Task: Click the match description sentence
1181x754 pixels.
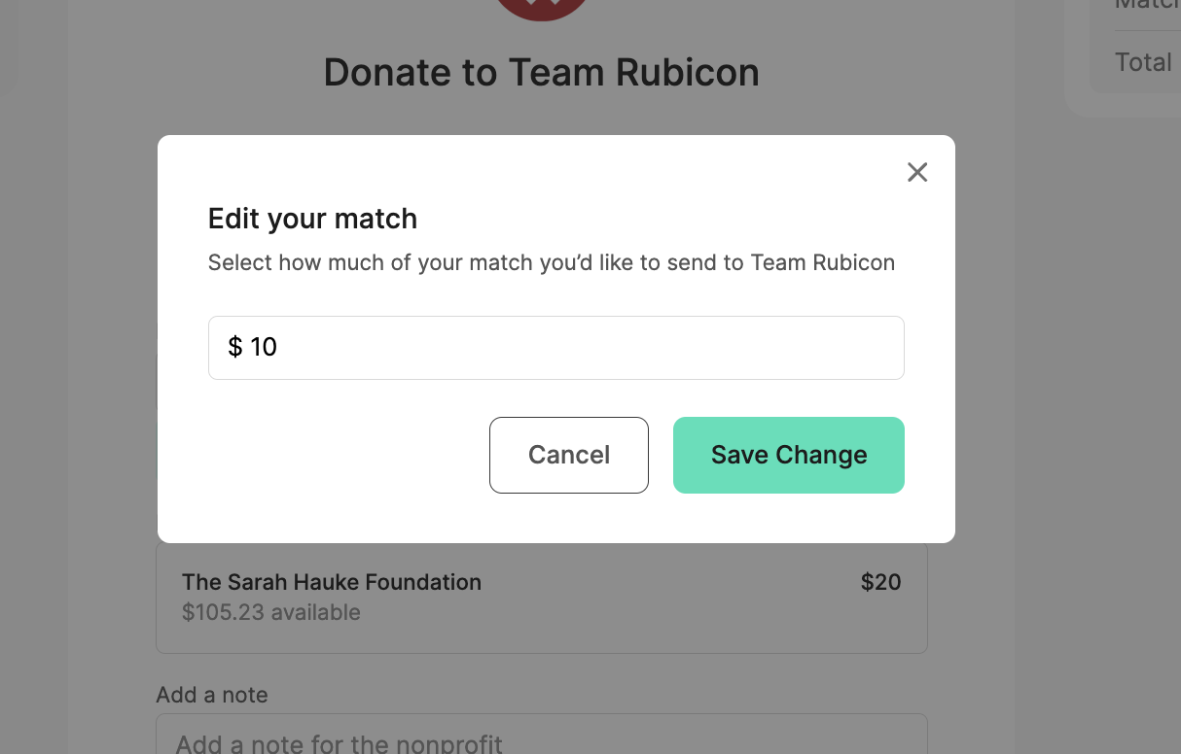Action: (552, 262)
